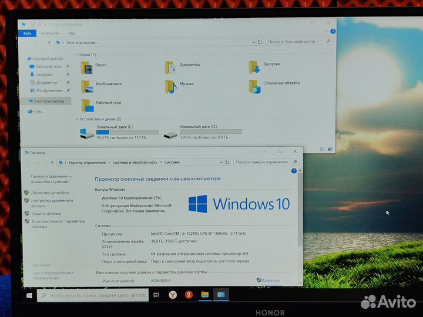Open Explorer address bar history dropdown

pyautogui.click(x=254, y=42)
